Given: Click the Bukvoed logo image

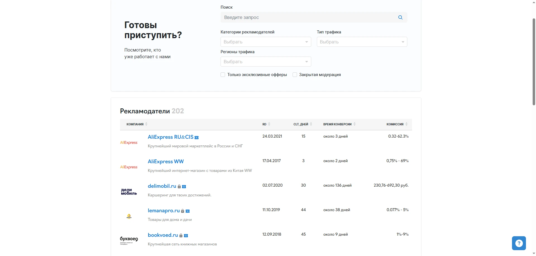Looking at the screenshot, I should coord(129,240).
